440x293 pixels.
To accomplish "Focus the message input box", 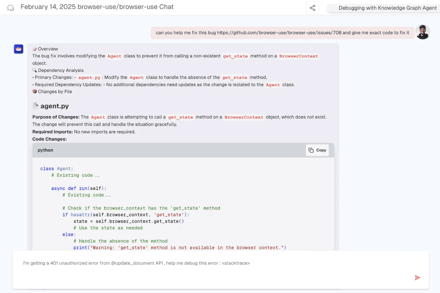I will click(221, 269).
